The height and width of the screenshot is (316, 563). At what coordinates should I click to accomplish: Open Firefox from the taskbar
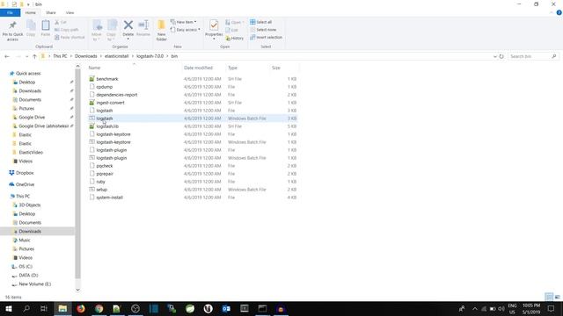[x=81, y=308]
